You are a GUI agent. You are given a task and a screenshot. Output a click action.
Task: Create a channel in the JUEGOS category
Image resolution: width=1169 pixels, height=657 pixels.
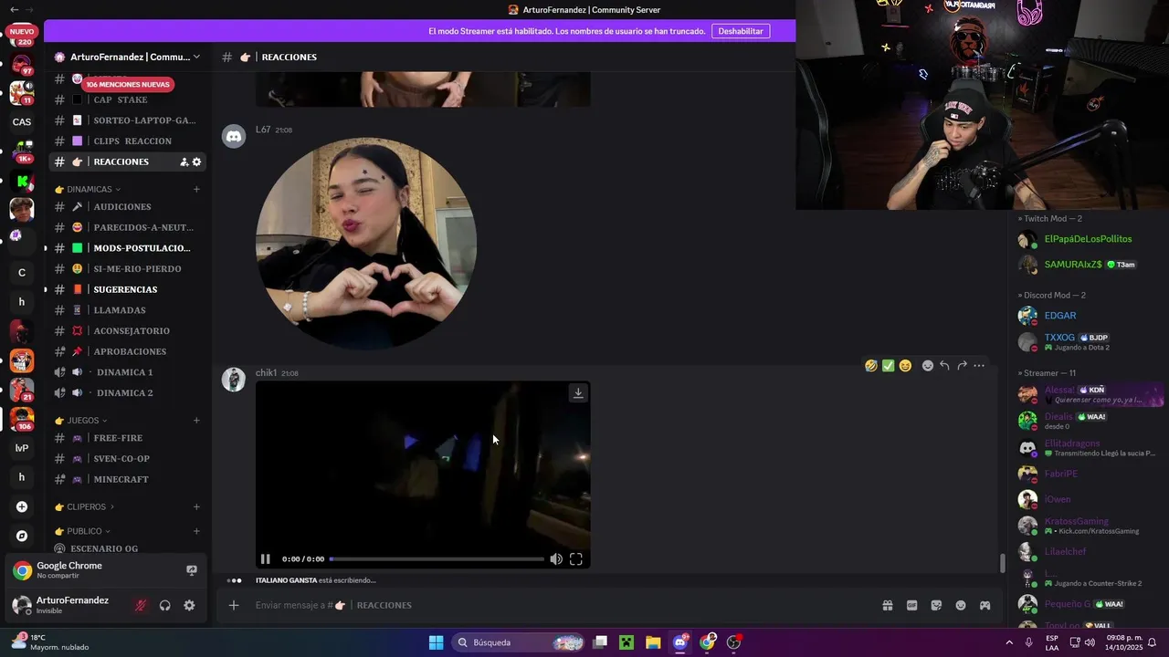tap(196, 421)
